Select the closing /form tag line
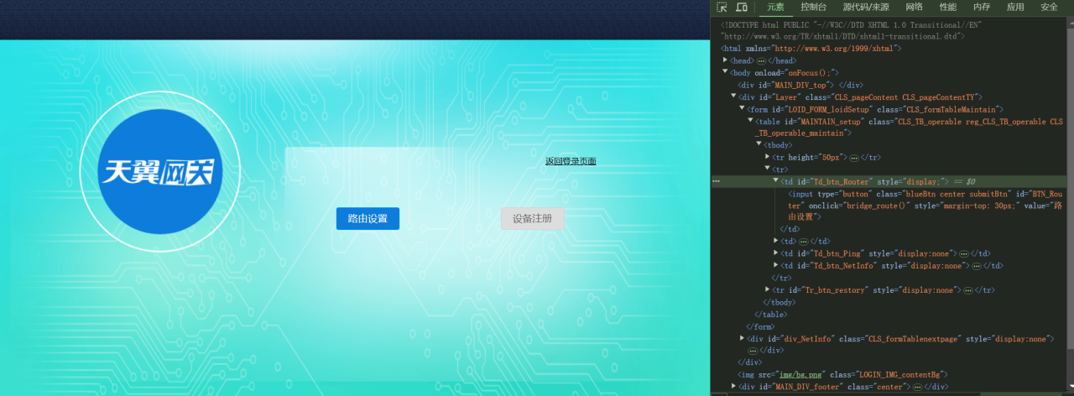This screenshot has height=396, width=1074. click(x=760, y=326)
